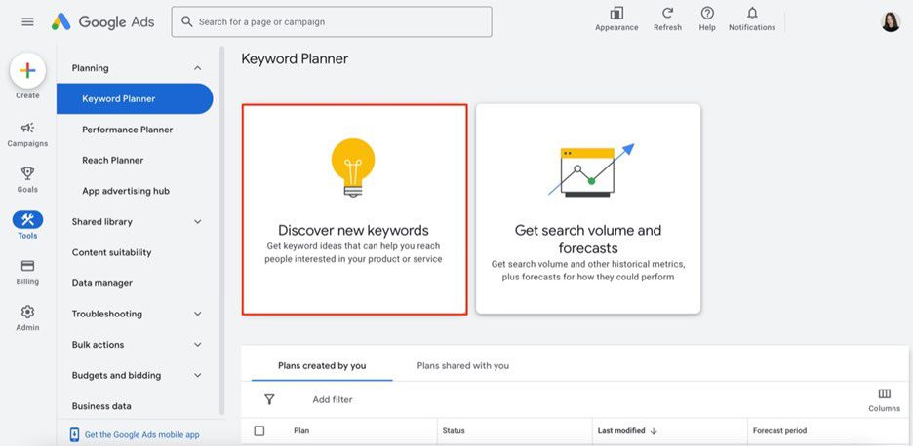Expand the Shared library section
Viewport: 913px width, 446px height.
197,222
